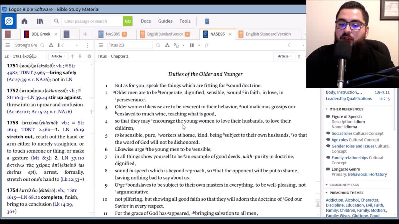
Task: Open Article navigation dropdown in DBL Greek
Action: pos(58,56)
